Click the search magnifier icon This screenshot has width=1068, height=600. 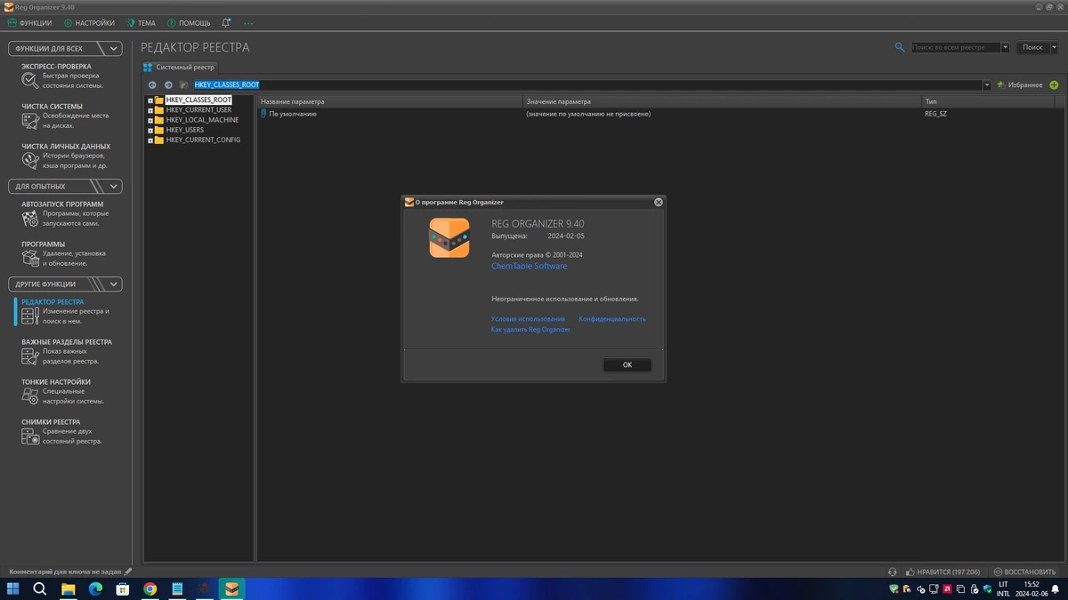900,47
